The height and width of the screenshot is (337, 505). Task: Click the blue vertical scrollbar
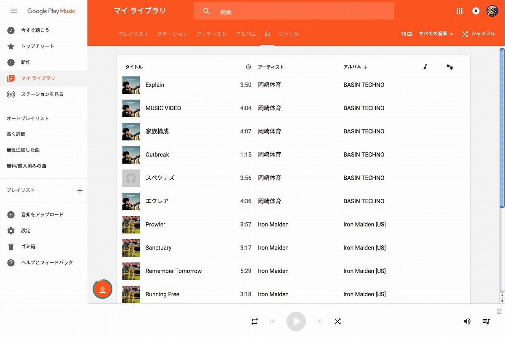502,126
